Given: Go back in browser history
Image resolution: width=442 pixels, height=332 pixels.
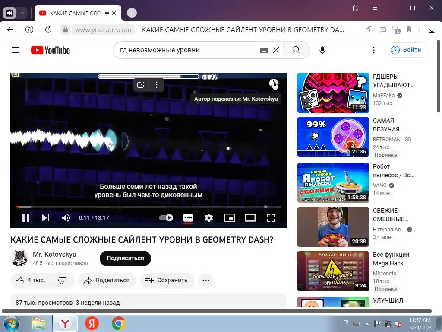Looking at the screenshot, I should [10, 30].
